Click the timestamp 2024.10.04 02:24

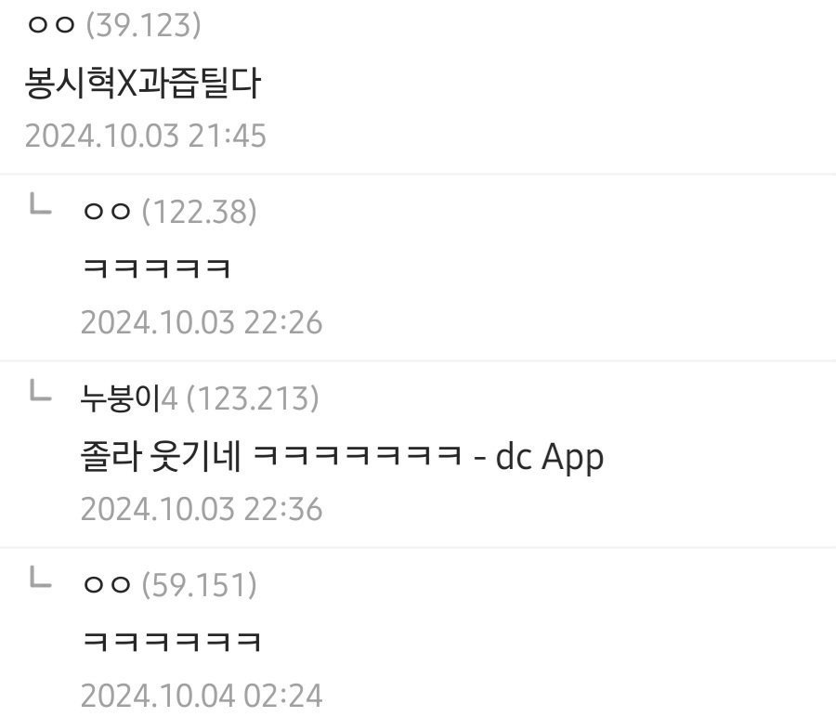[x=202, y=695]
